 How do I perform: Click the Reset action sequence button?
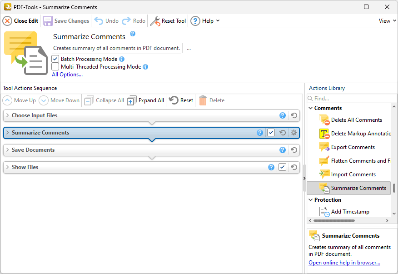pos(181,100)
